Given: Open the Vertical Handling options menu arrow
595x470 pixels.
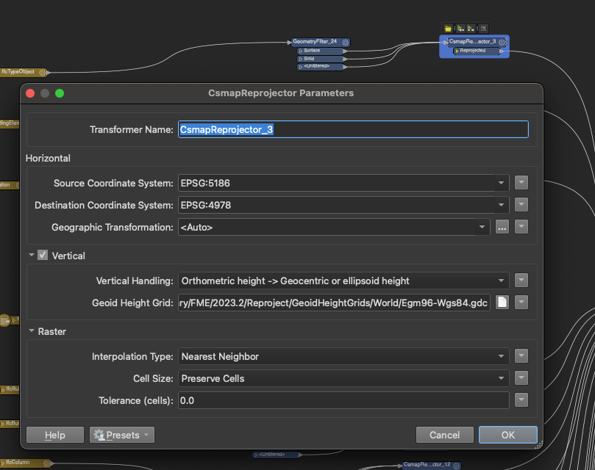Looking at the screenshot, I should tap(521, 281).
